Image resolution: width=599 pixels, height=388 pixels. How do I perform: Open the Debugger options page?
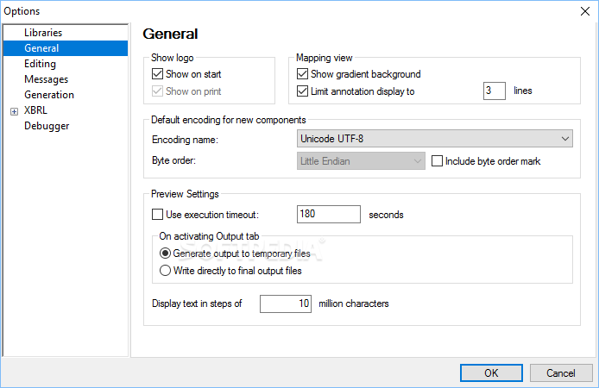[47, 126]
